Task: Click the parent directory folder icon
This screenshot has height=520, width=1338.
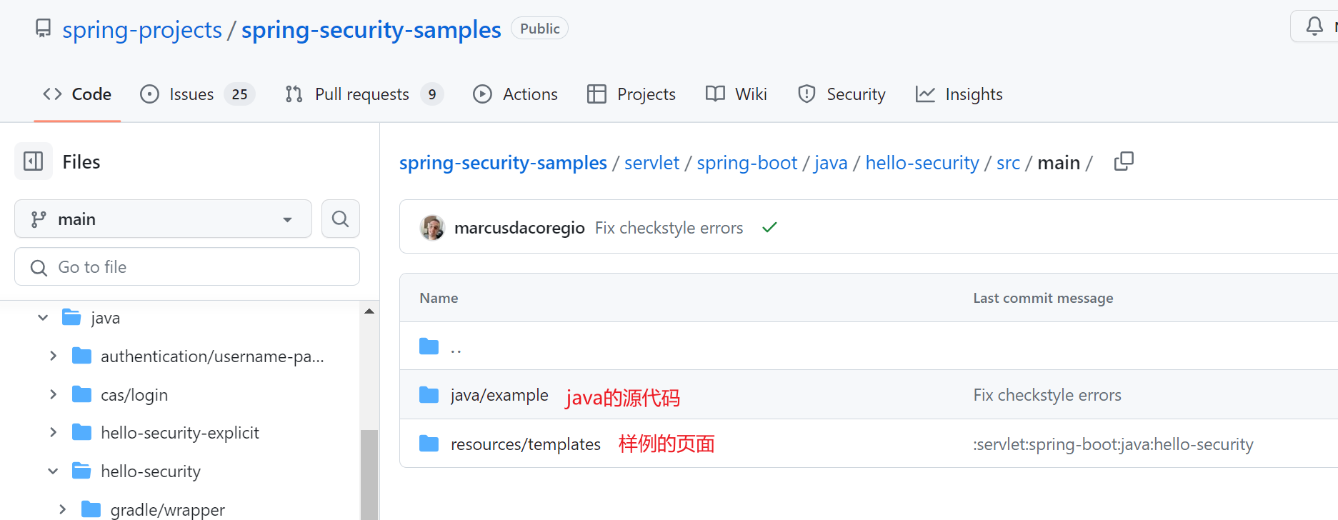Action: tap(429, 346)
